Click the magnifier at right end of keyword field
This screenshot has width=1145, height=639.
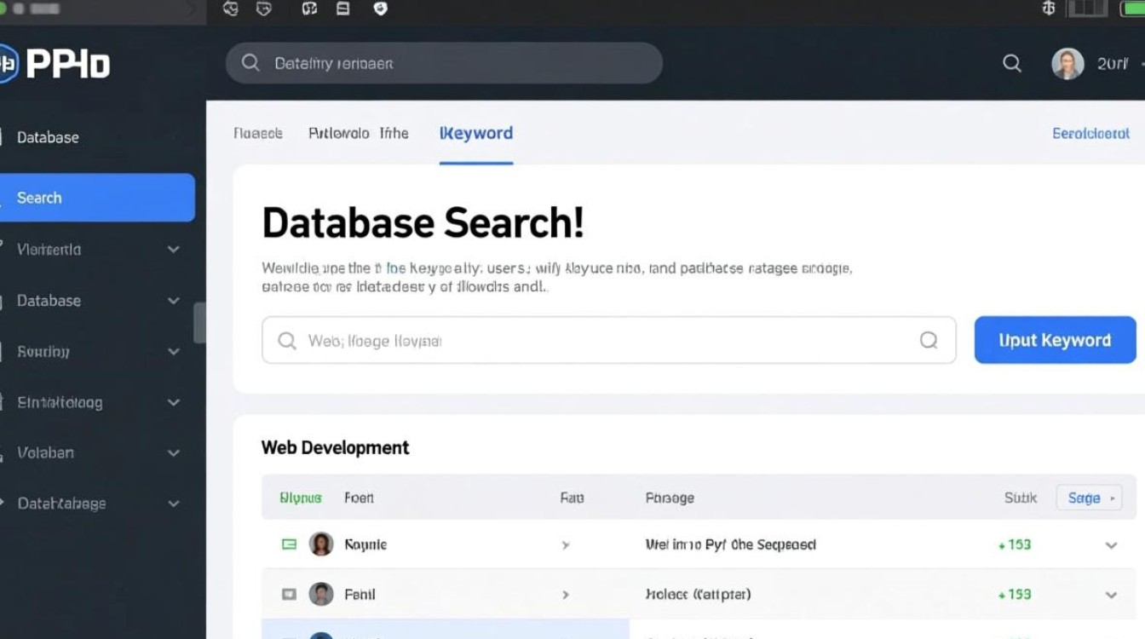click(x=929, y=341)
